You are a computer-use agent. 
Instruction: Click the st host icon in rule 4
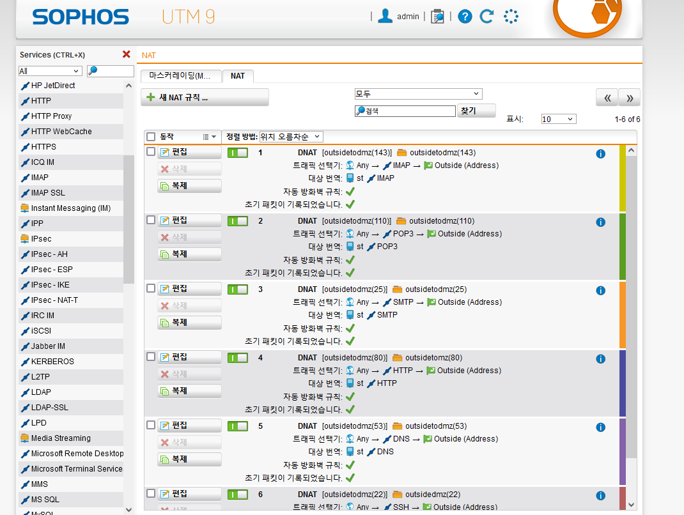click(x=350, y=383)
